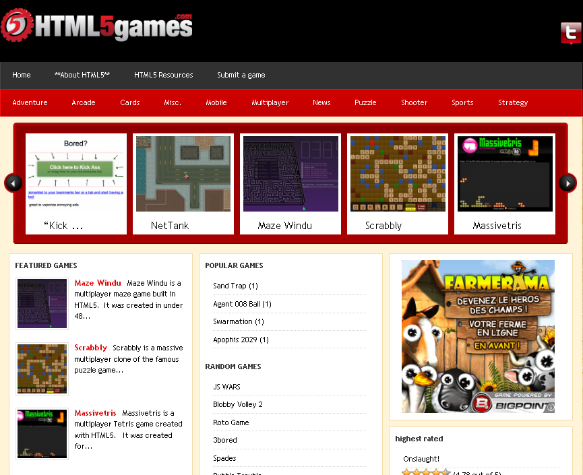Open Spades random game
This screenshot has height=475, width=583.
(x=224, y=458)
